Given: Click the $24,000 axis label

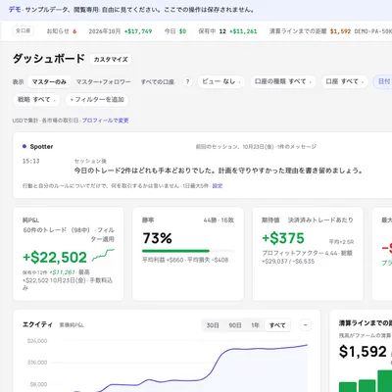Looking at the screenshot, I should click(37, 341).
